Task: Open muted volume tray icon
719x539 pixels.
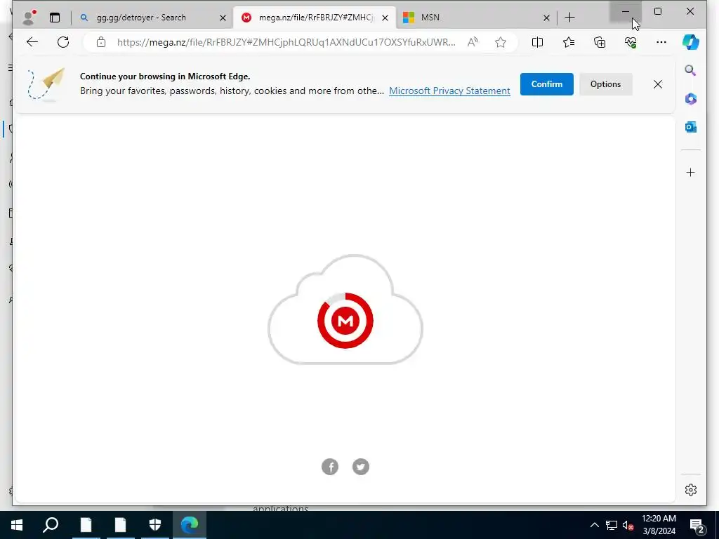Action: click(x=628, y=525)
